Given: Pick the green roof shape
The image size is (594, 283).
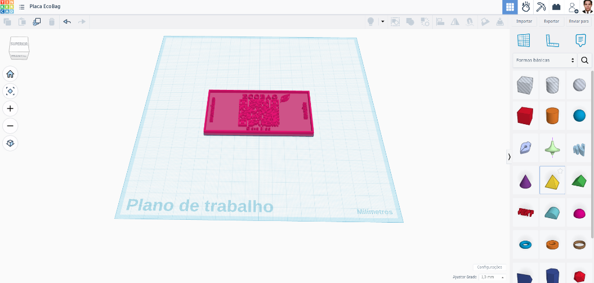Looking at the screenshot, I should 579,180.
